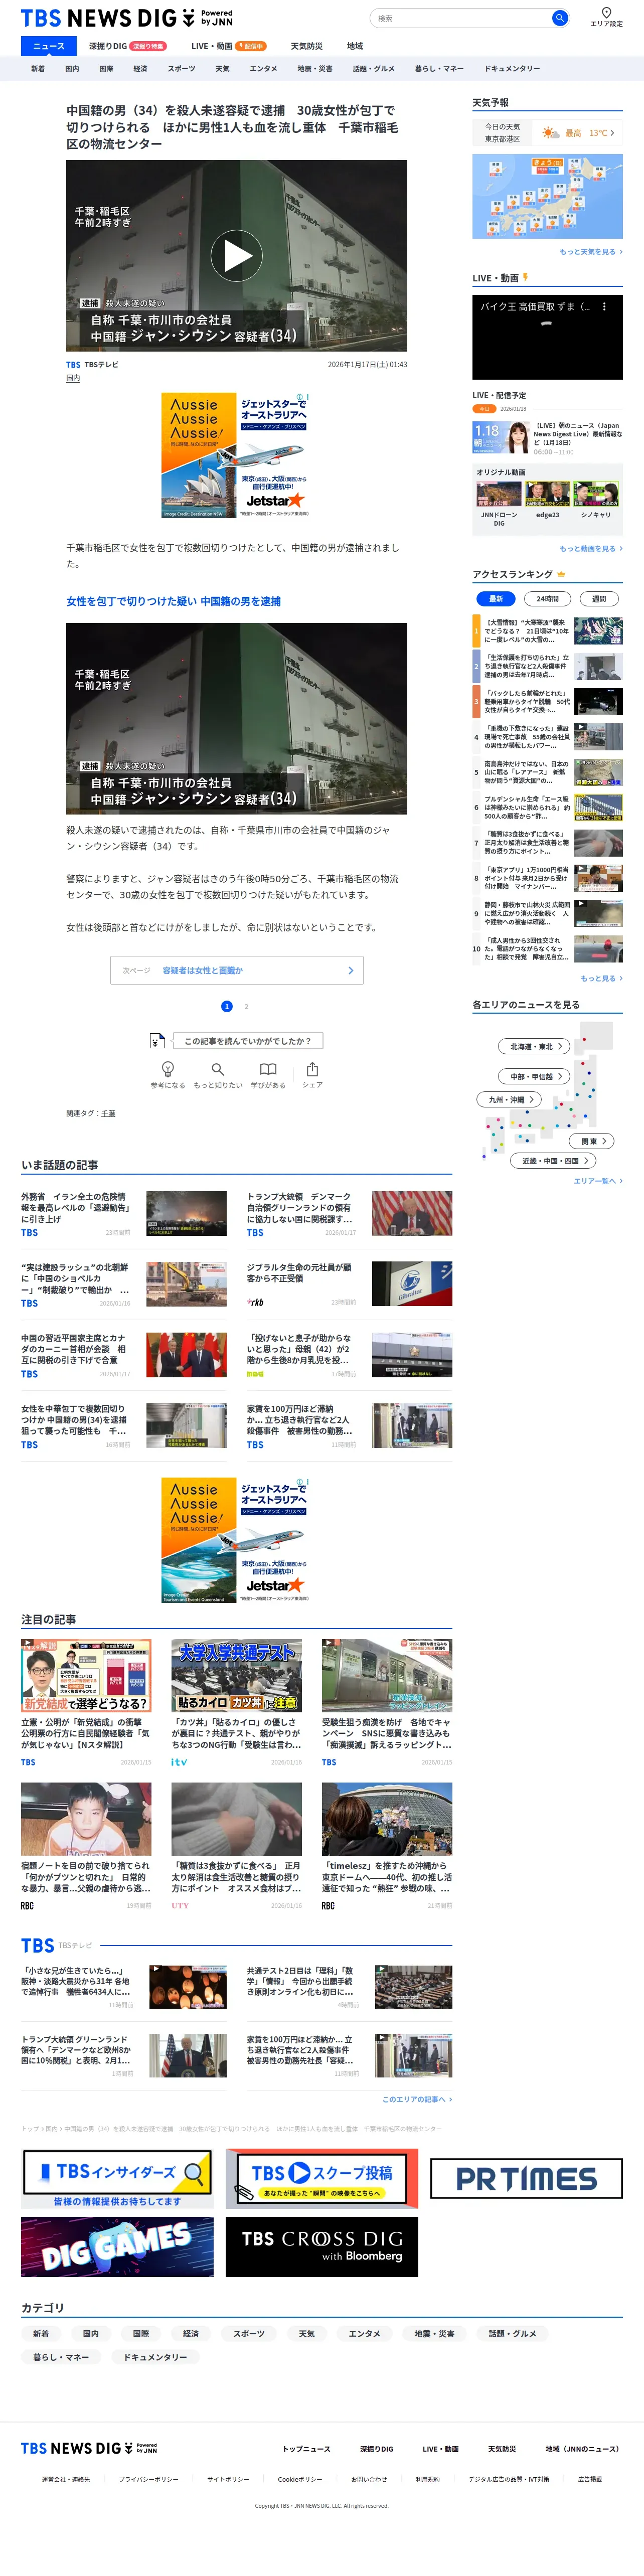The image size is (644, 2576).
Task: Open the PR TIMES banner
Action: 526,2179
